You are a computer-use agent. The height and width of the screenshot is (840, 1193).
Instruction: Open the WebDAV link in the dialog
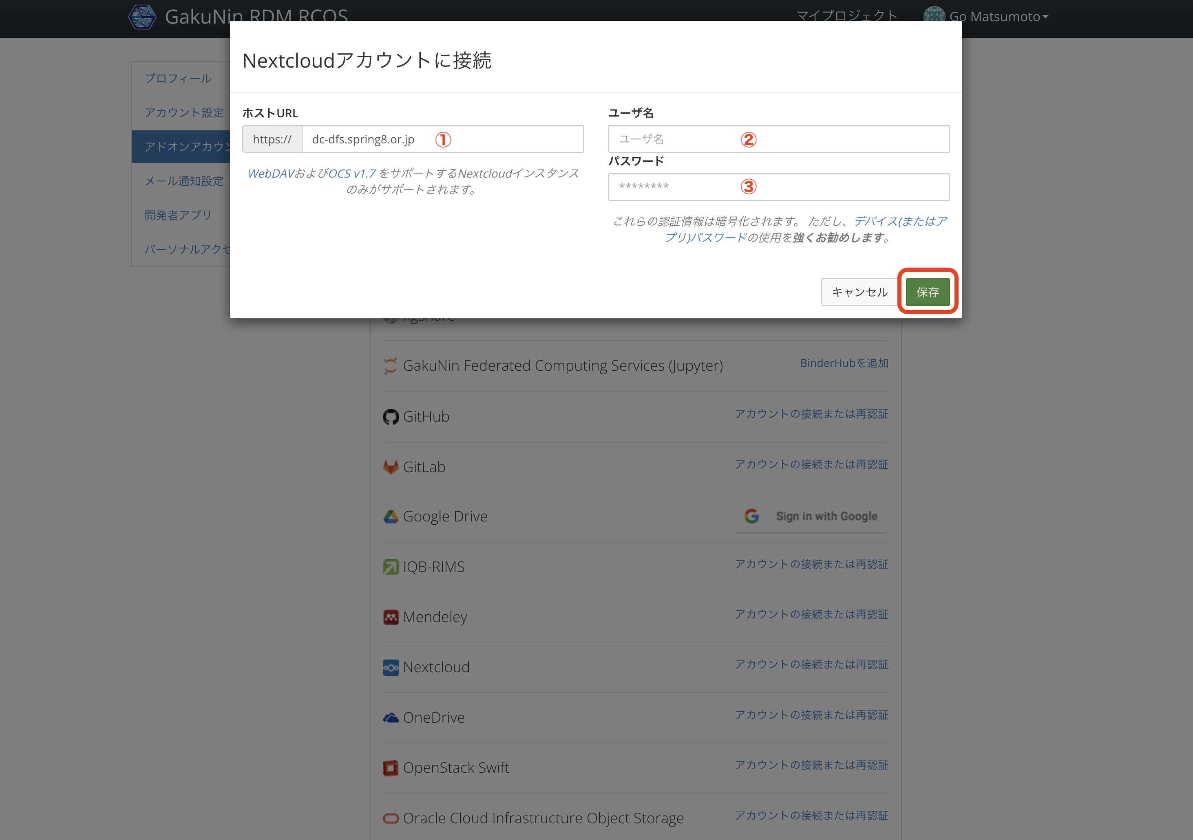click(271, 174)
